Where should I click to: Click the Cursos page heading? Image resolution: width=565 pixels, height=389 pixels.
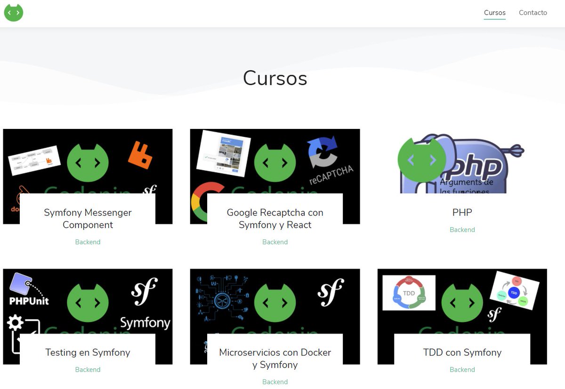(275, 78)
